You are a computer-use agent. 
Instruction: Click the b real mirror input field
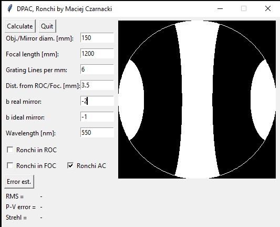tap(97, 101)
